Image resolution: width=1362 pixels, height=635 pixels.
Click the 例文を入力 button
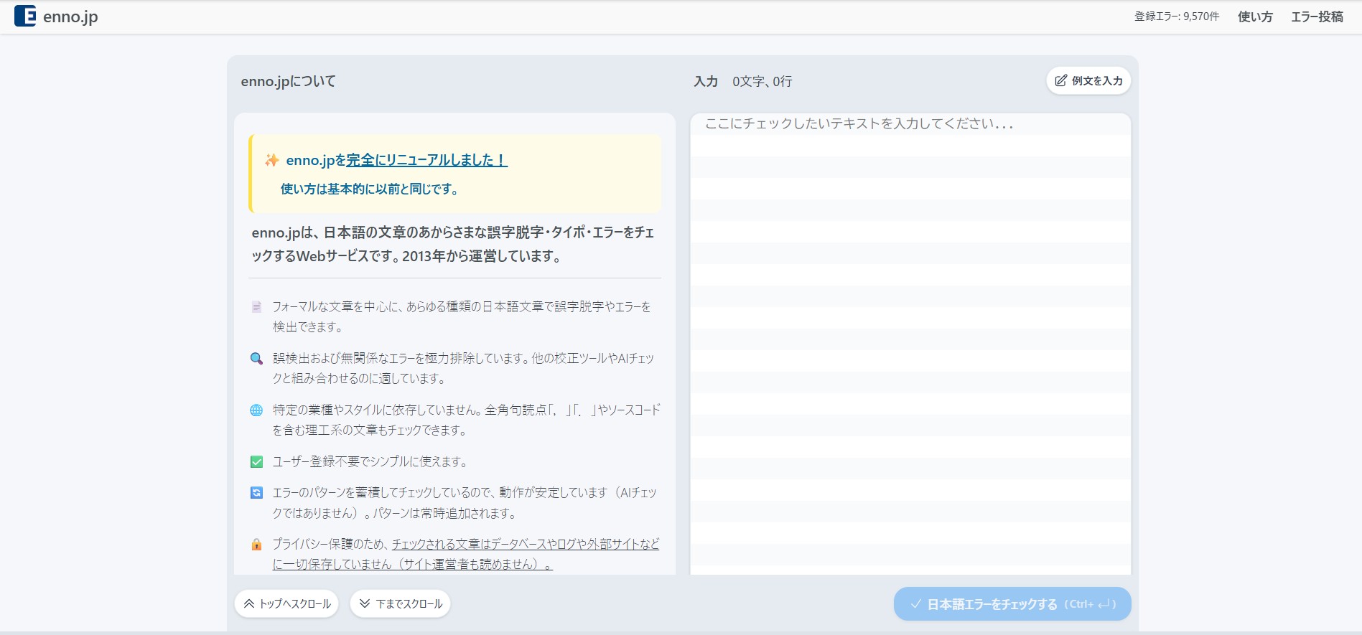click(1088, 80)
